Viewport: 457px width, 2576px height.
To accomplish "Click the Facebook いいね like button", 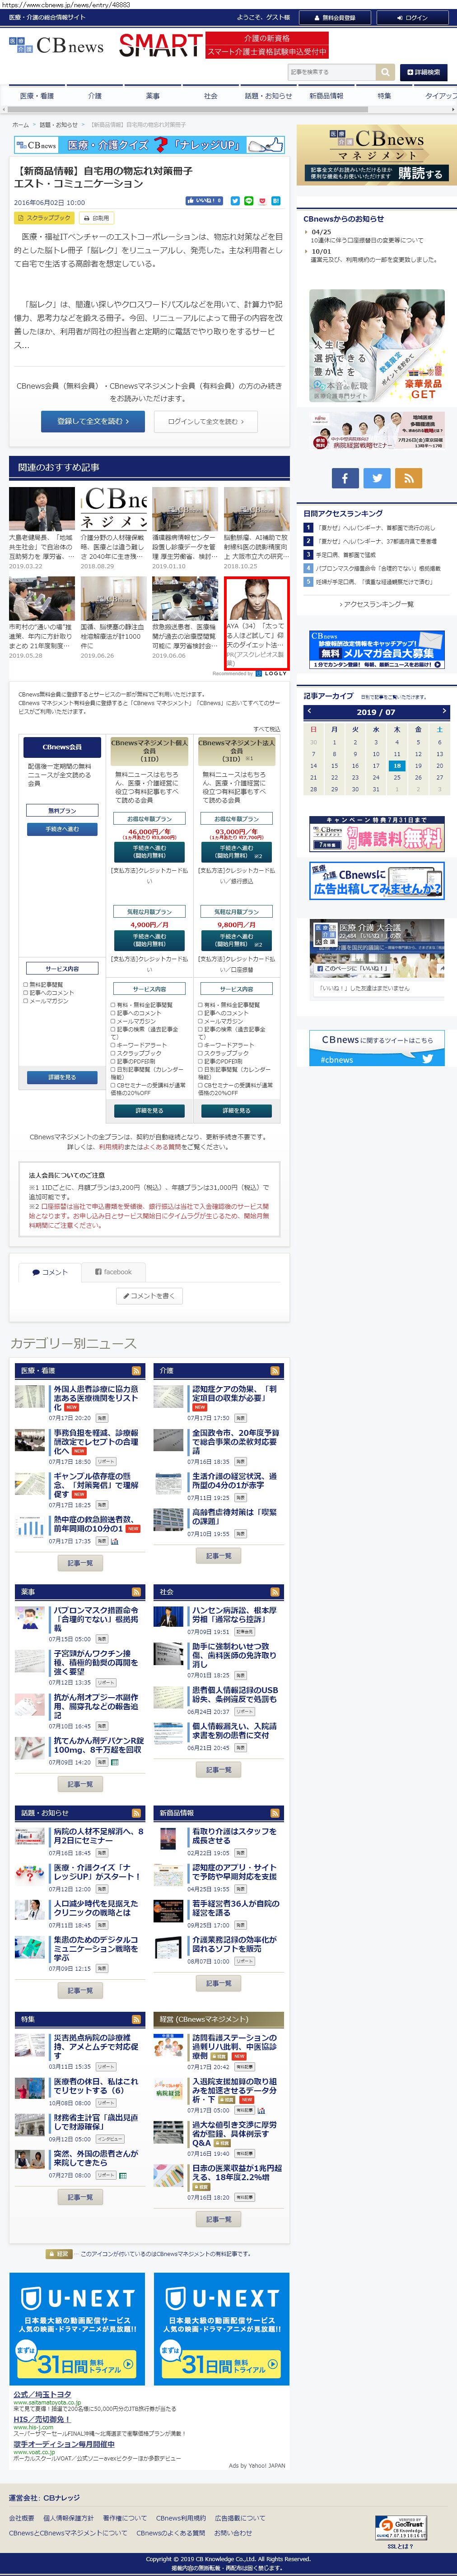I will click(x=204, y=201).
